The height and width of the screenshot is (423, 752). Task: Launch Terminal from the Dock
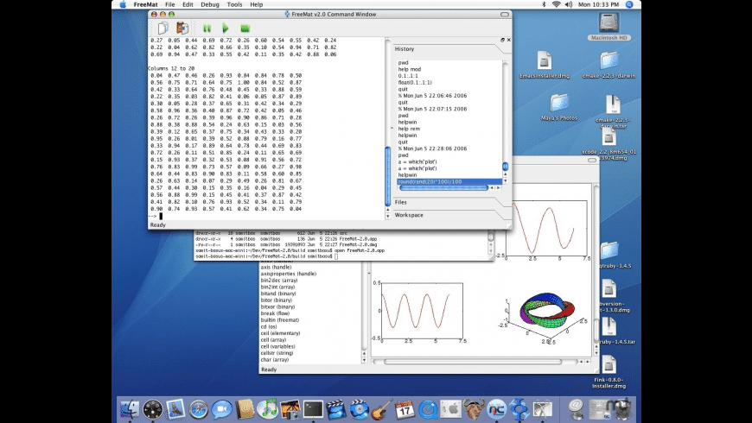(x=313, y=409)
